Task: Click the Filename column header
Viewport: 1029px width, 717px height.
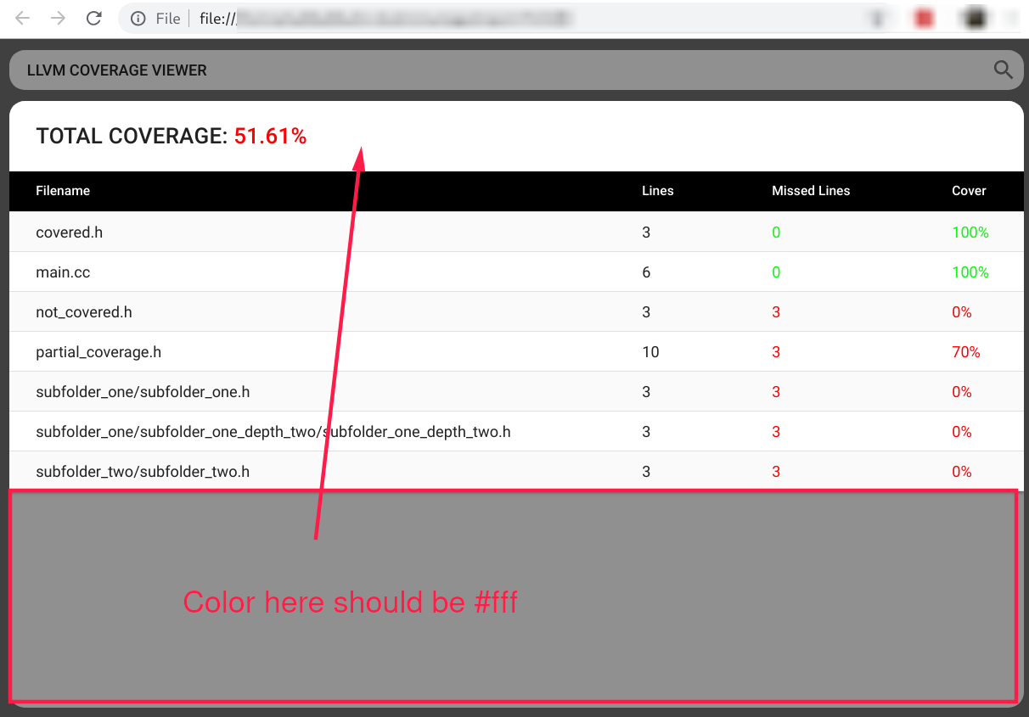Action: coord(63,191)
